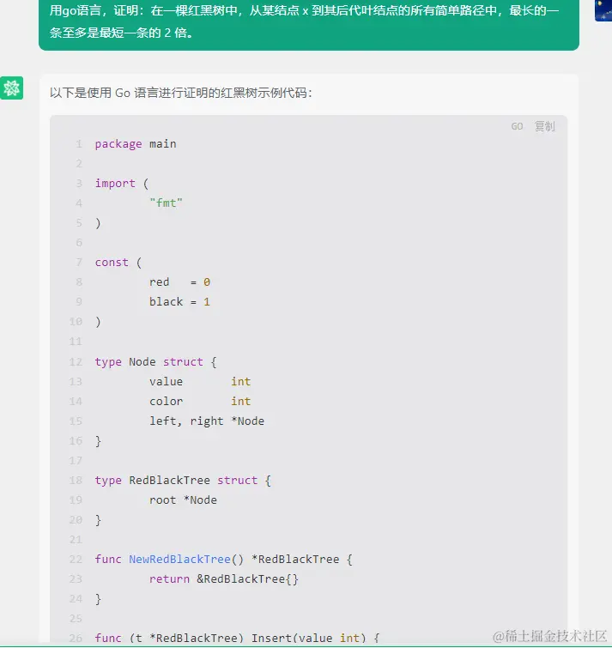Image resolution: width=612 pixels, height=648 pixels.
Task: Click the 'red = 0' constant line
Action: (x=179, y=282)
